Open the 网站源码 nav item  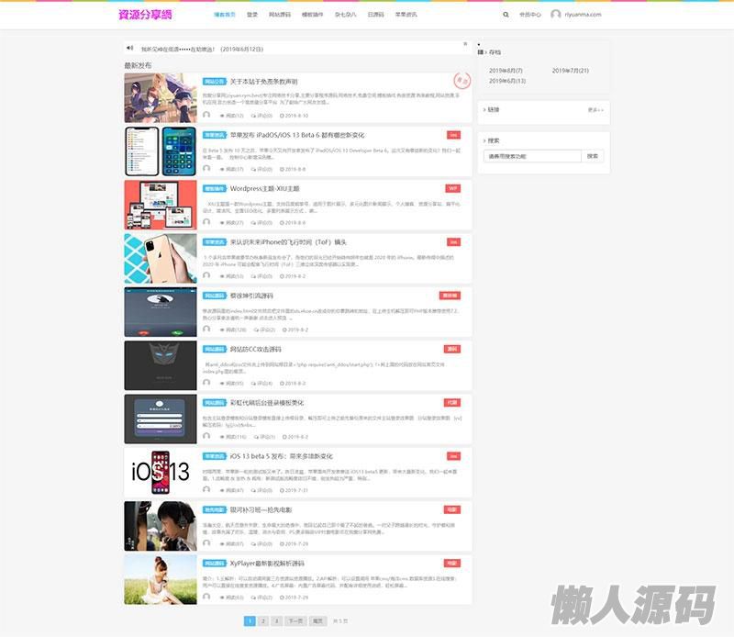click(x=280, y=15)
